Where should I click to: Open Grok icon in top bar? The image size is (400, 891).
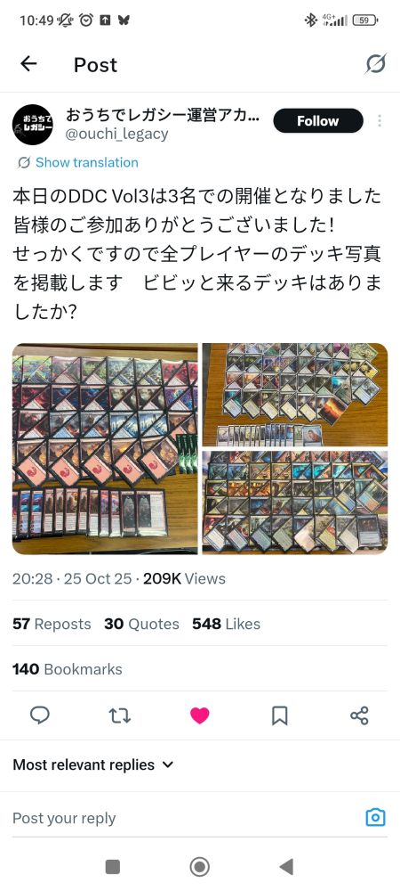(x=376, y=64)
